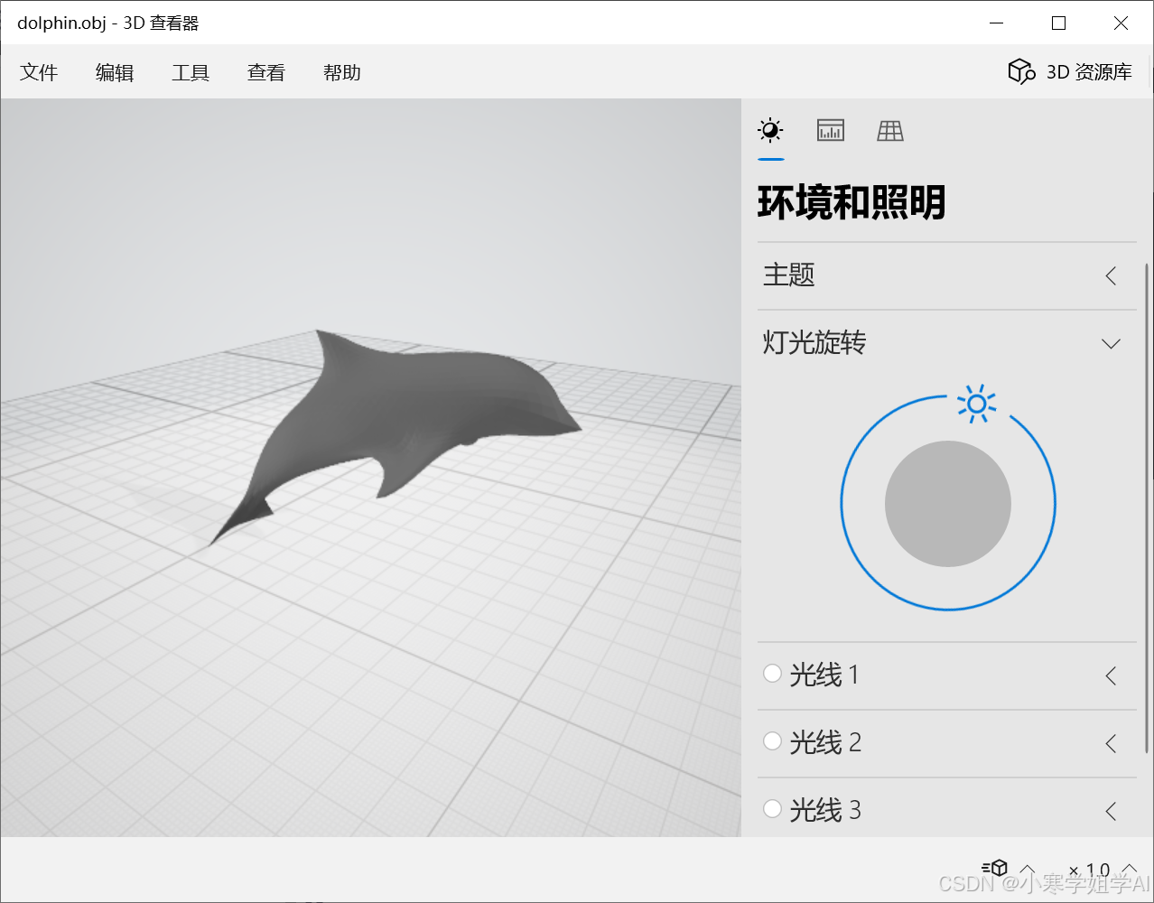Expand the 主题 section chevron
This screenshot has width=1154, height=903.
pos(1112,275)
